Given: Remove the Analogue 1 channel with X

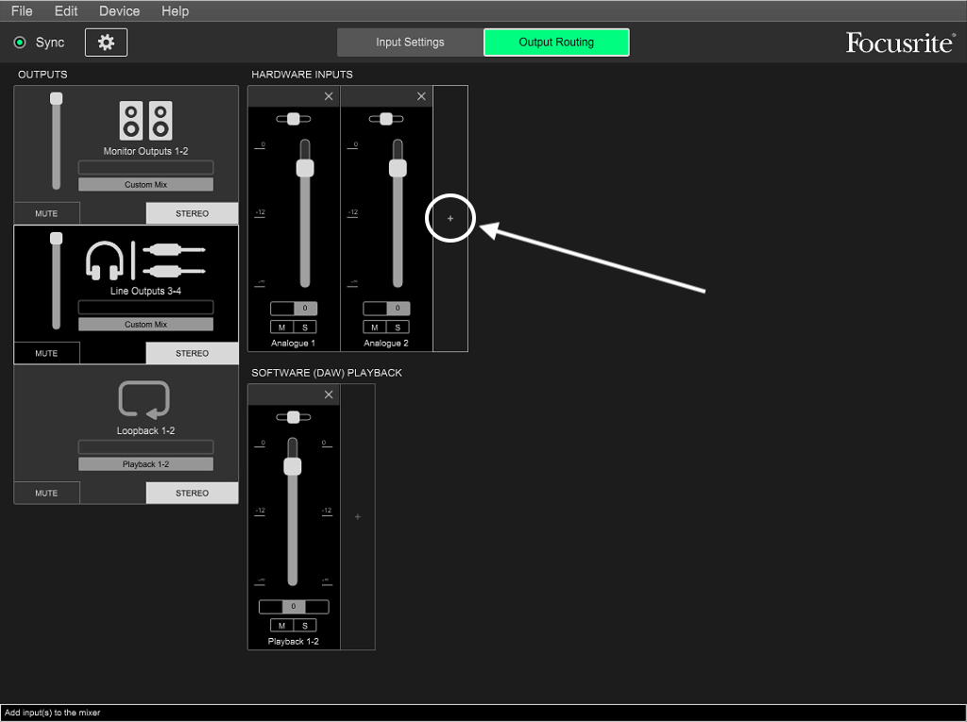Looking at the screenshot, I should click(329, 96).
